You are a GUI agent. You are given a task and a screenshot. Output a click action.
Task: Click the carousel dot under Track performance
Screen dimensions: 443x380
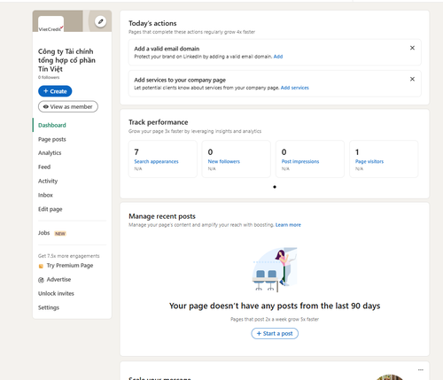[x=275, y=187]
